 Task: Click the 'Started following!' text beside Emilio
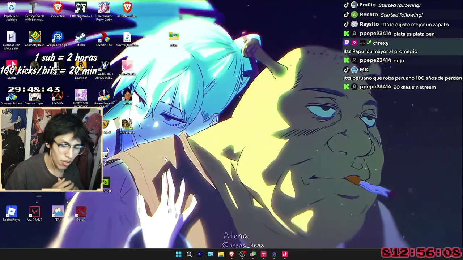click(x=399, y=5)
